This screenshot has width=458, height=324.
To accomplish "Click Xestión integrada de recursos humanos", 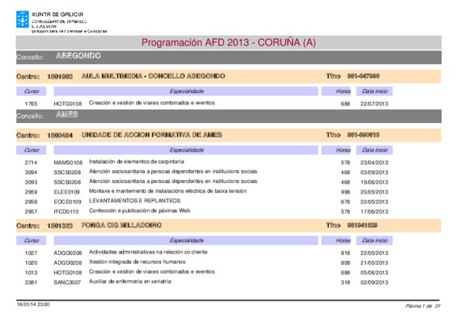I will [x=138, y=262].
